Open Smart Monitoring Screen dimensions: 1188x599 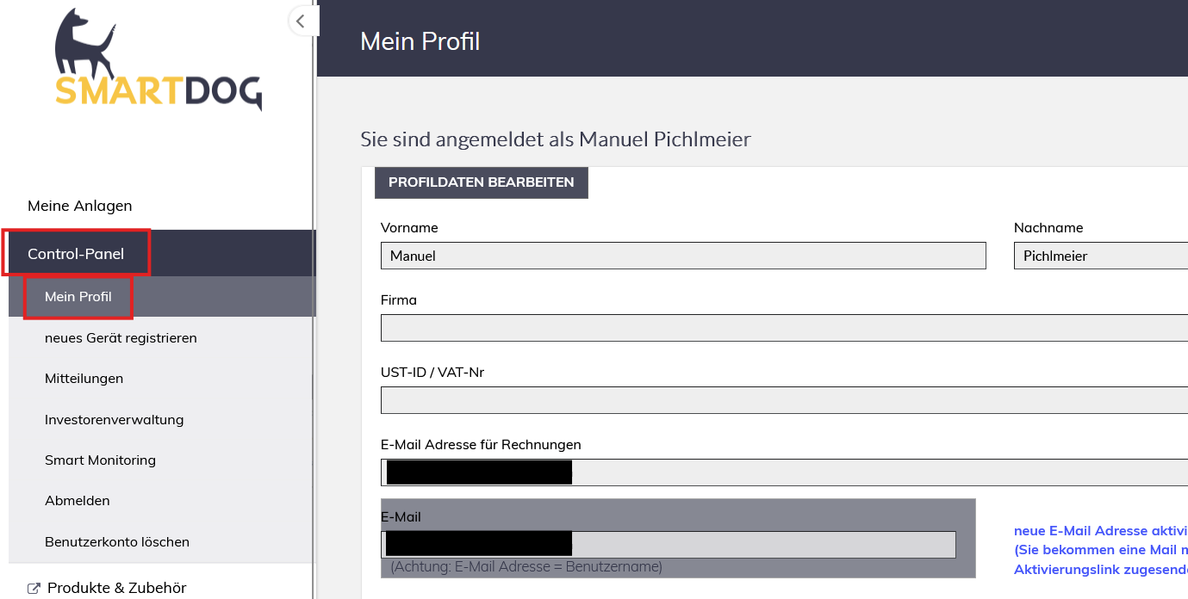[x=100, y=460]
